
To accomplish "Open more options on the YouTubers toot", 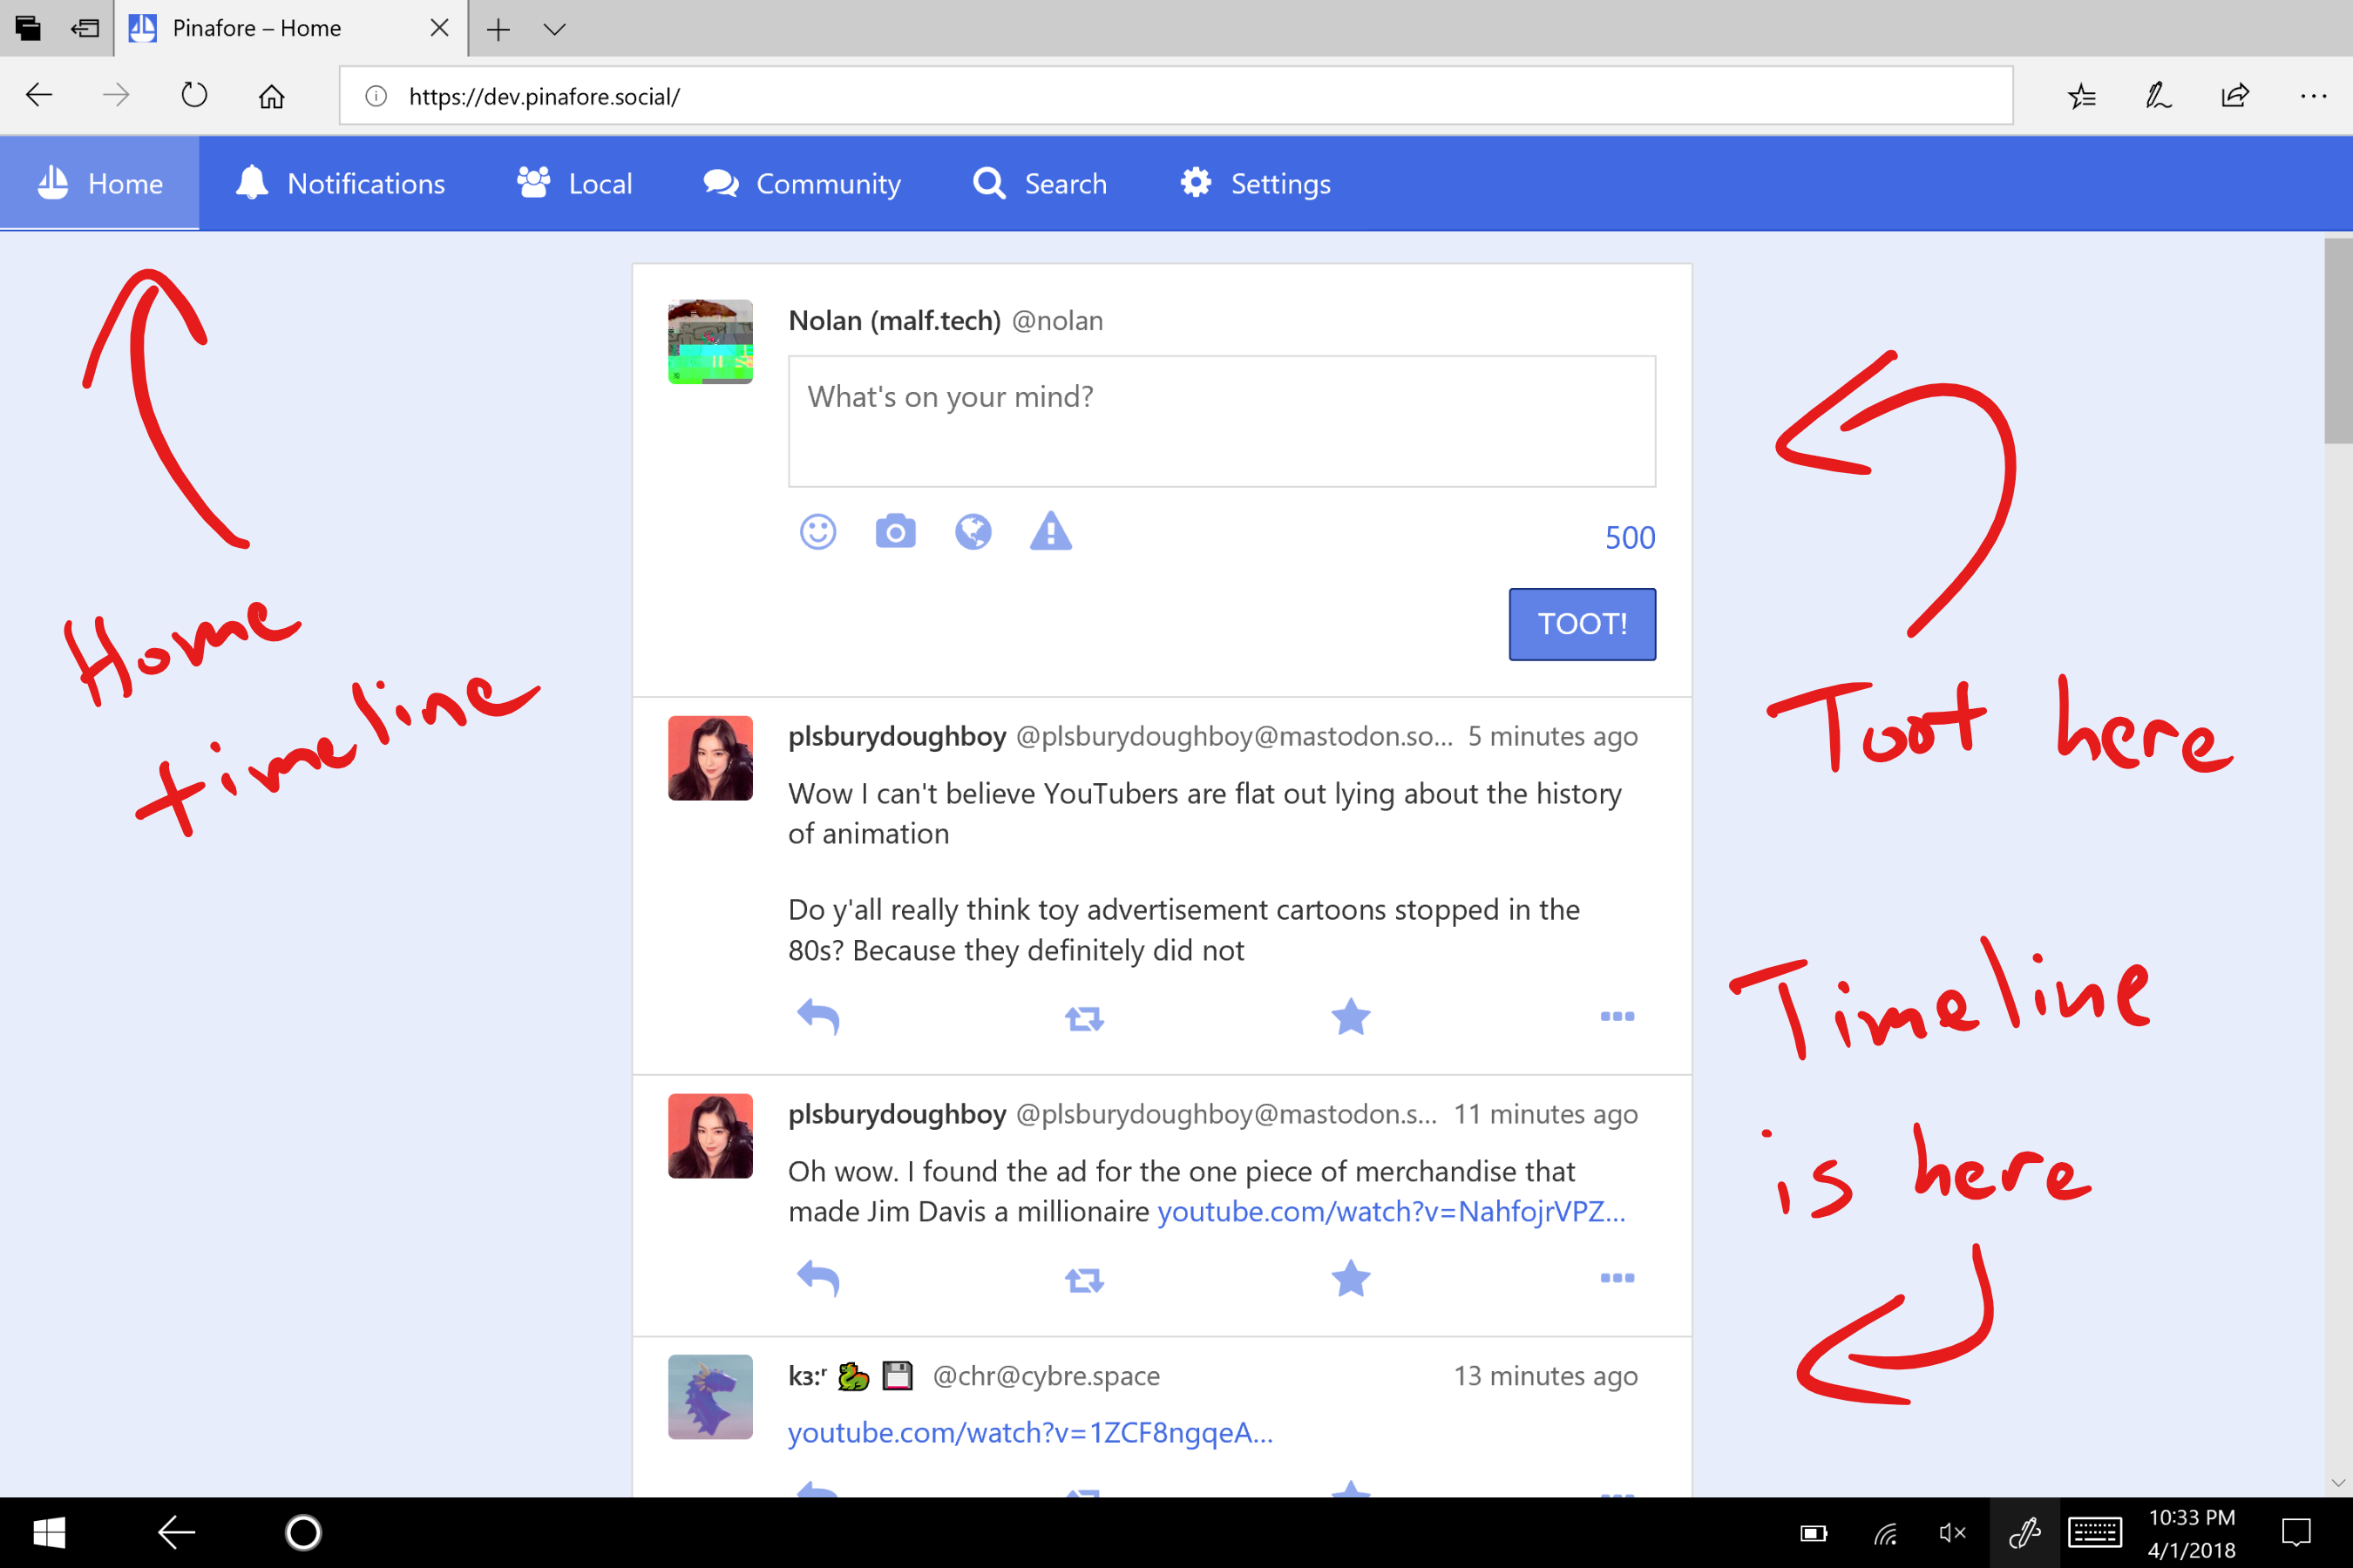I will point(1617,1017).
